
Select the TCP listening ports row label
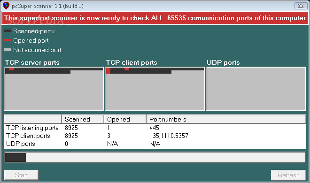pos(32,128)
